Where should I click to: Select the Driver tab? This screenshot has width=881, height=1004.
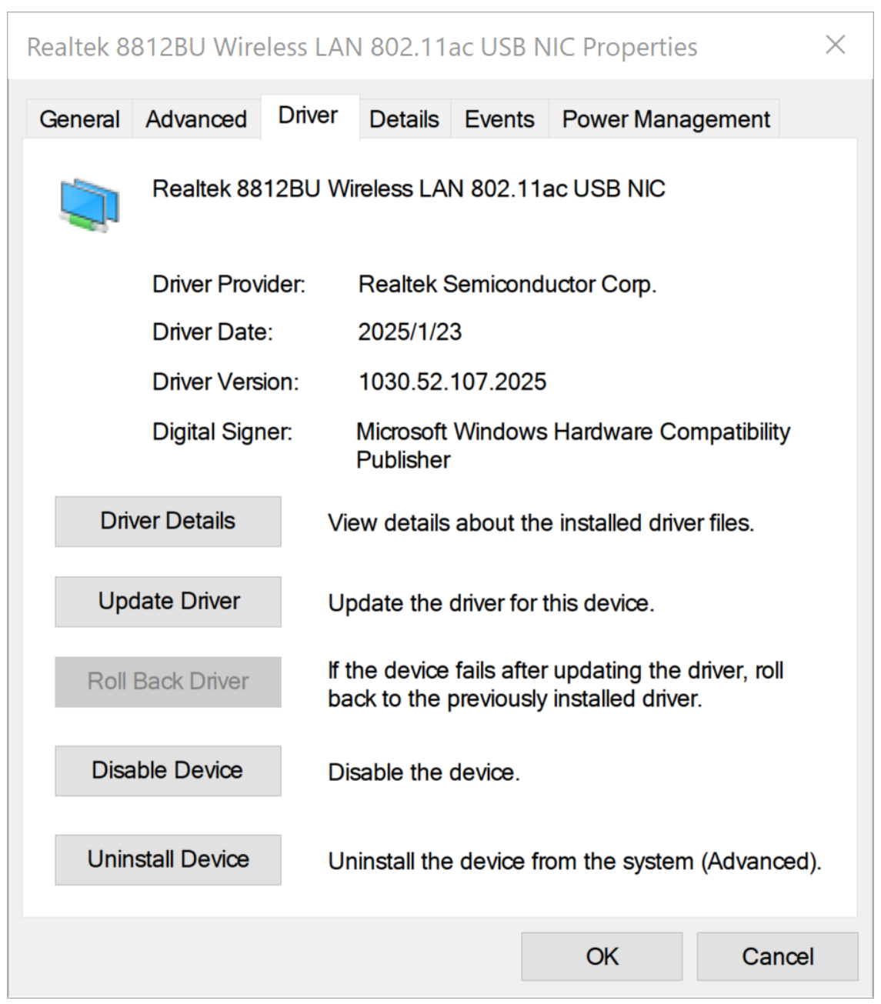(308, 116)
